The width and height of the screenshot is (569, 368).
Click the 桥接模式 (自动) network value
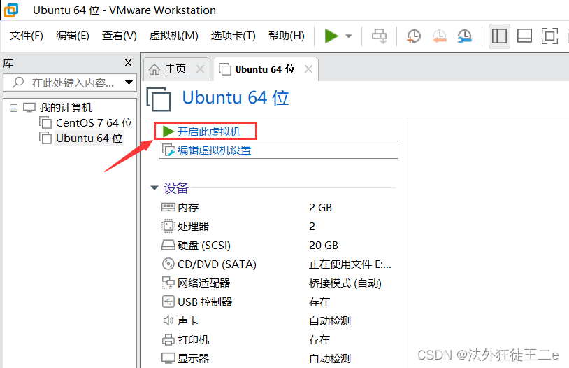(345, 283)
